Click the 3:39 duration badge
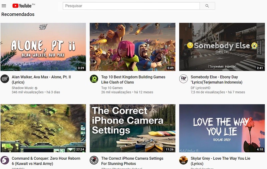The height and width of the screenshot is (169, 267). tap(81, 68)
